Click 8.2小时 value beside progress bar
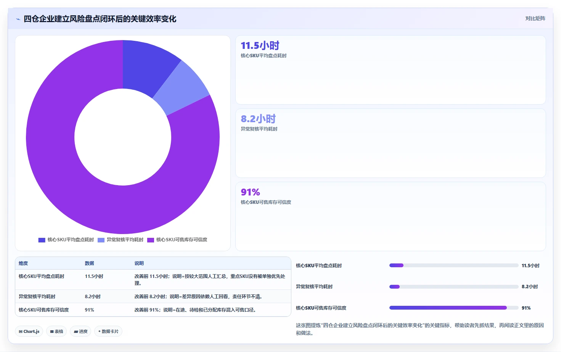Image resolution: width=561 pixels, height=352 pixels. click(x=530, y=287)
